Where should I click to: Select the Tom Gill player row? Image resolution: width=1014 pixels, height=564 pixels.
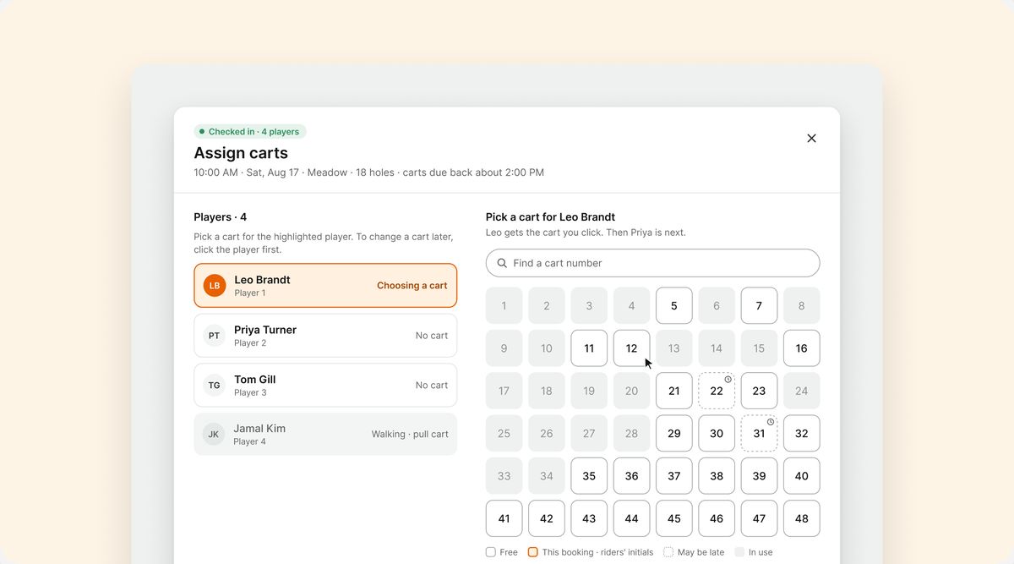[325, 386]
